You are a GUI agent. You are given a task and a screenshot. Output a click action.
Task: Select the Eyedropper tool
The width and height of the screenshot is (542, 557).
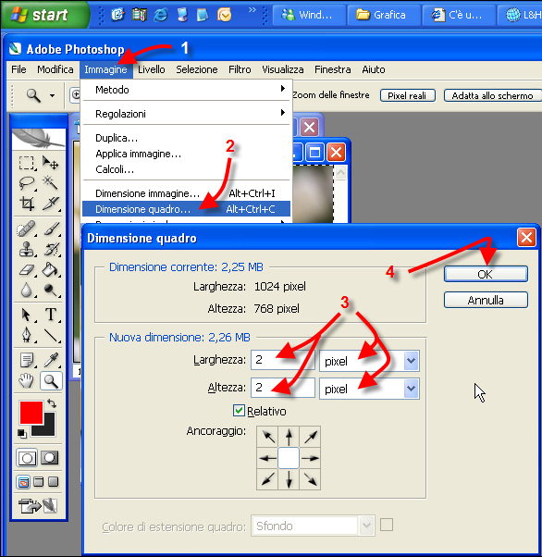51,360
